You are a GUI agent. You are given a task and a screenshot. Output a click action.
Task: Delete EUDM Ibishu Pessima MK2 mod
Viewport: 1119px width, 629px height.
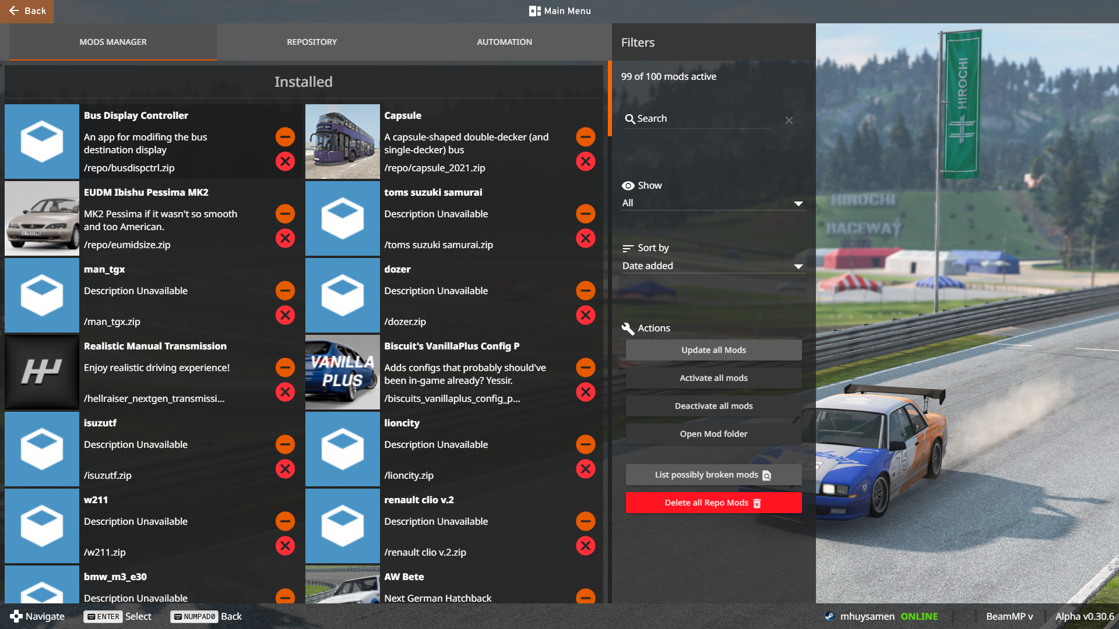coord(285,238)
